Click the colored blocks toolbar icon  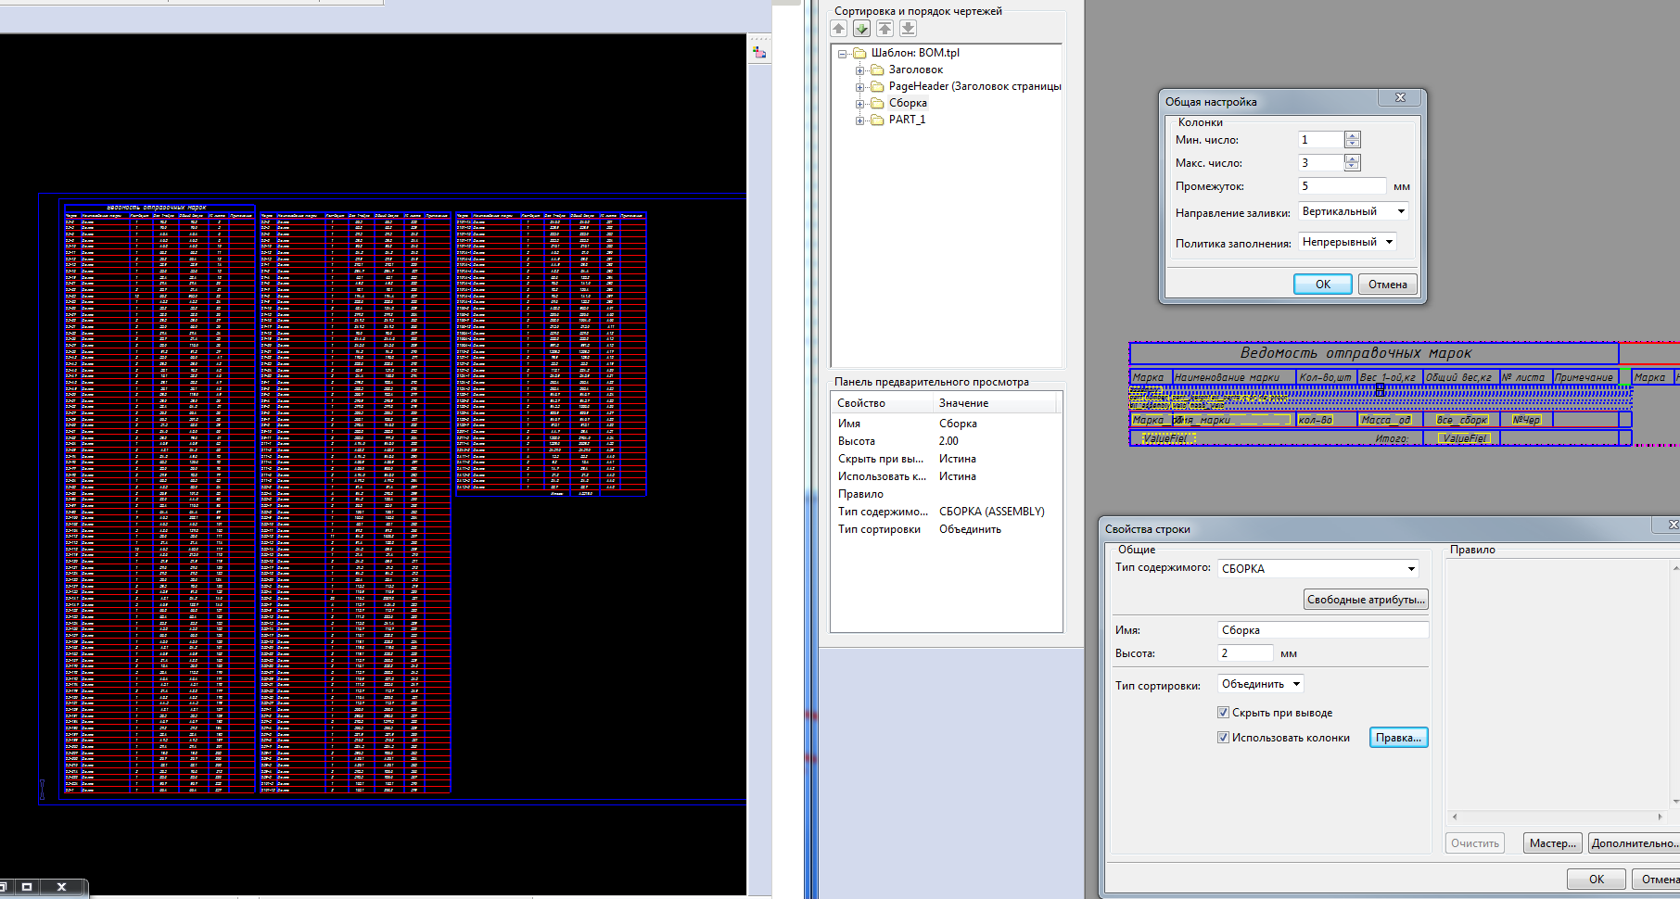(759, 53)
